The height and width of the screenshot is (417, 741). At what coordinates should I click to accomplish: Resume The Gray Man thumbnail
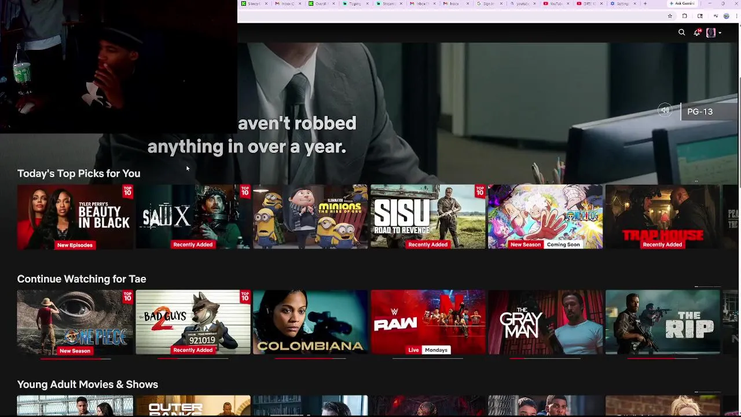coord(545,322)
